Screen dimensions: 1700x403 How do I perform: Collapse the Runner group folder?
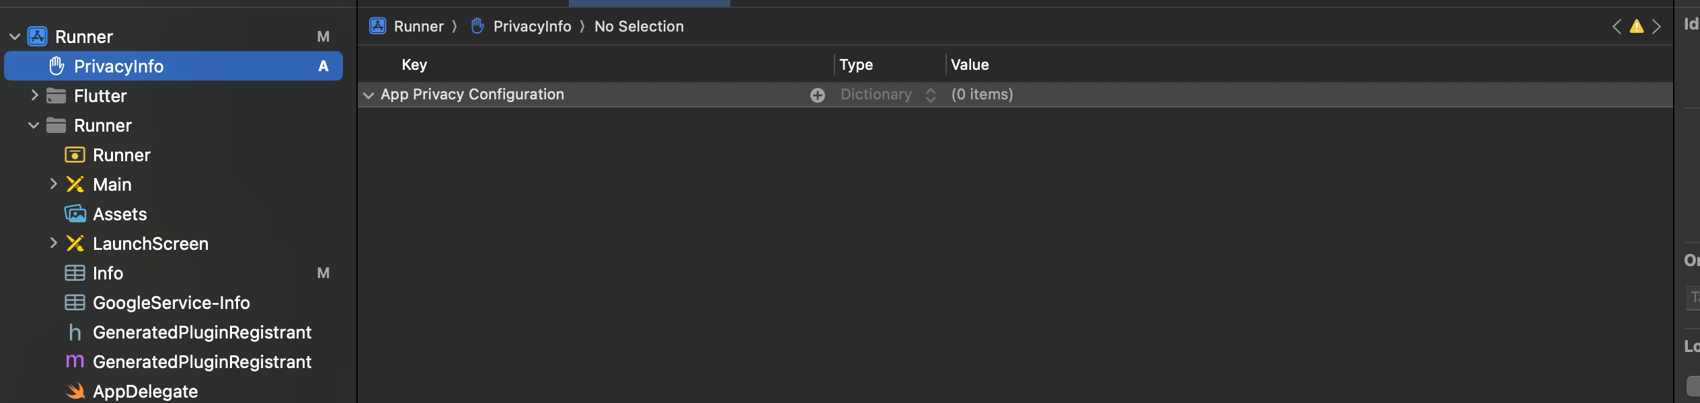pyautogui.click(x=34, y=126)
